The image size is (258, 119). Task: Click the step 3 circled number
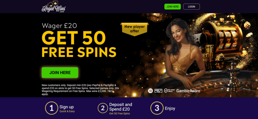pyautogui.click(x=157, y=108)
